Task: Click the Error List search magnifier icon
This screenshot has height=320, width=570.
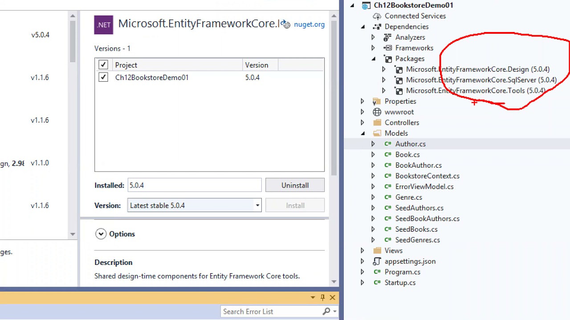Action: click(x=326, y=312)
